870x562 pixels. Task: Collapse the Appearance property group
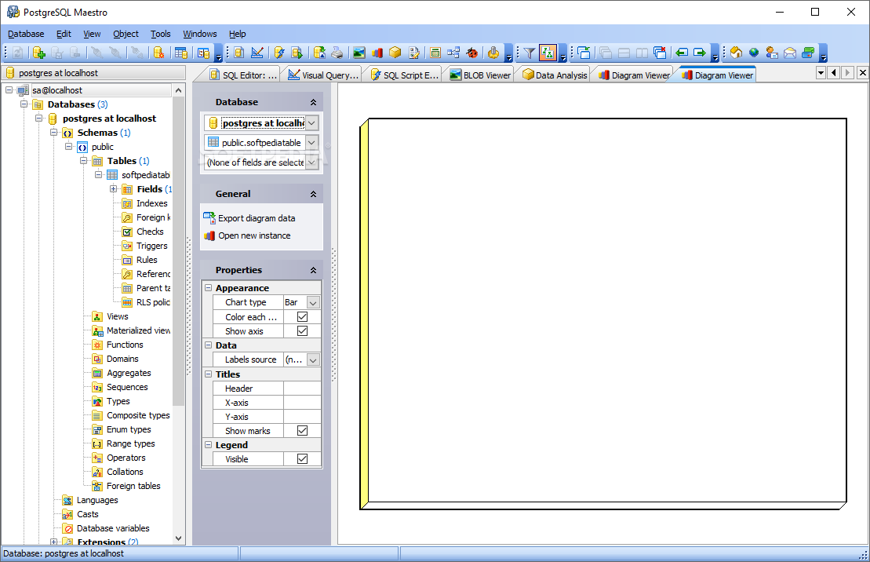(208, 287)
